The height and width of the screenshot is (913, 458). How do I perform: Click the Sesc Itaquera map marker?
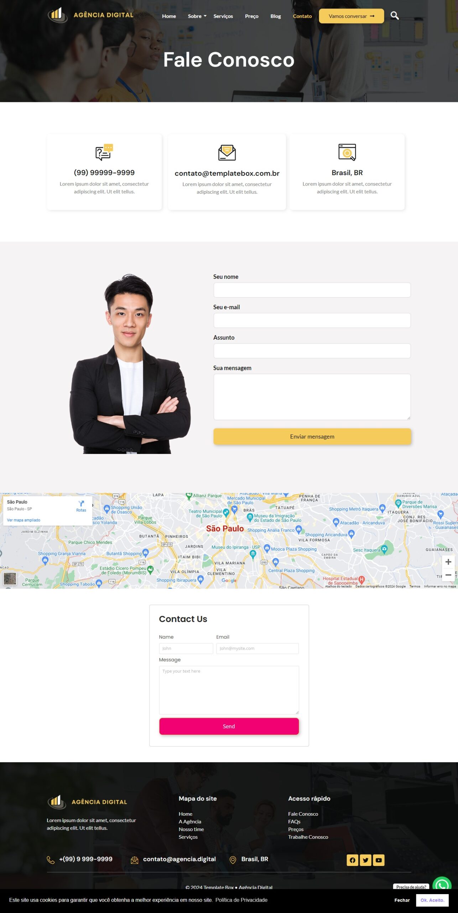pos(384,549)
